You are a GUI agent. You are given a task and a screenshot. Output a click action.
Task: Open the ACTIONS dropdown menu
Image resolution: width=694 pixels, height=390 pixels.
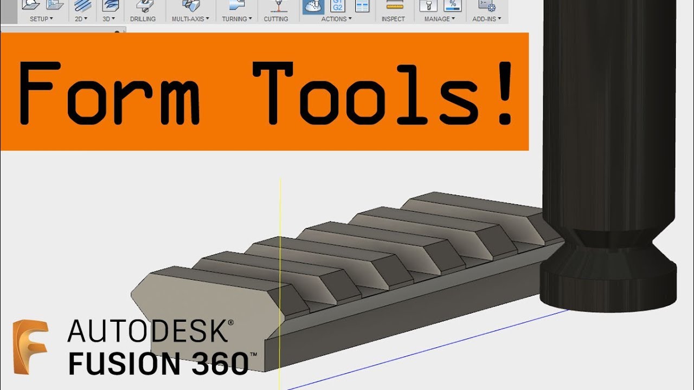tap(336, 19)
